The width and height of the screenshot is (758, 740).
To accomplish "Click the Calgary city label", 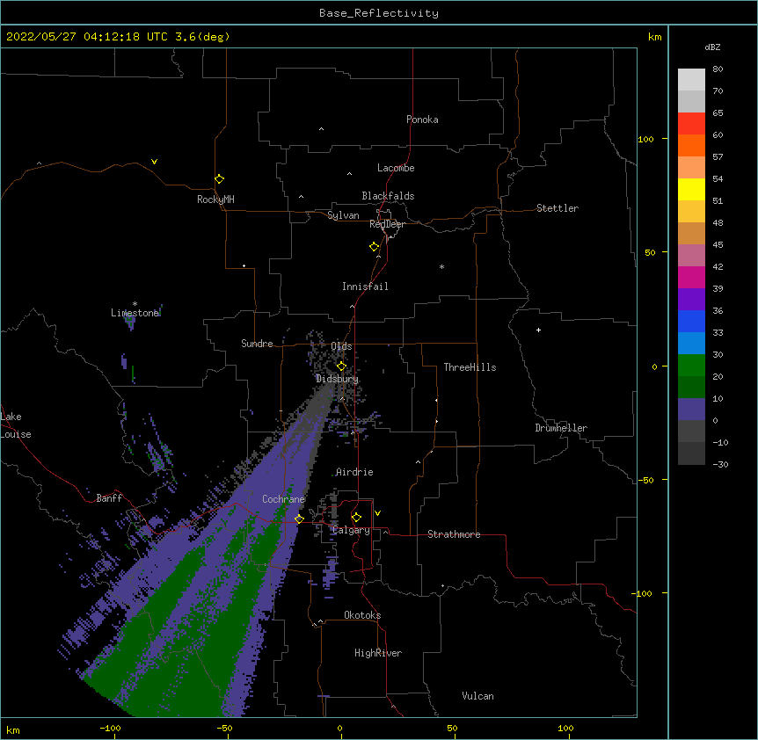I will click(351, 530).
